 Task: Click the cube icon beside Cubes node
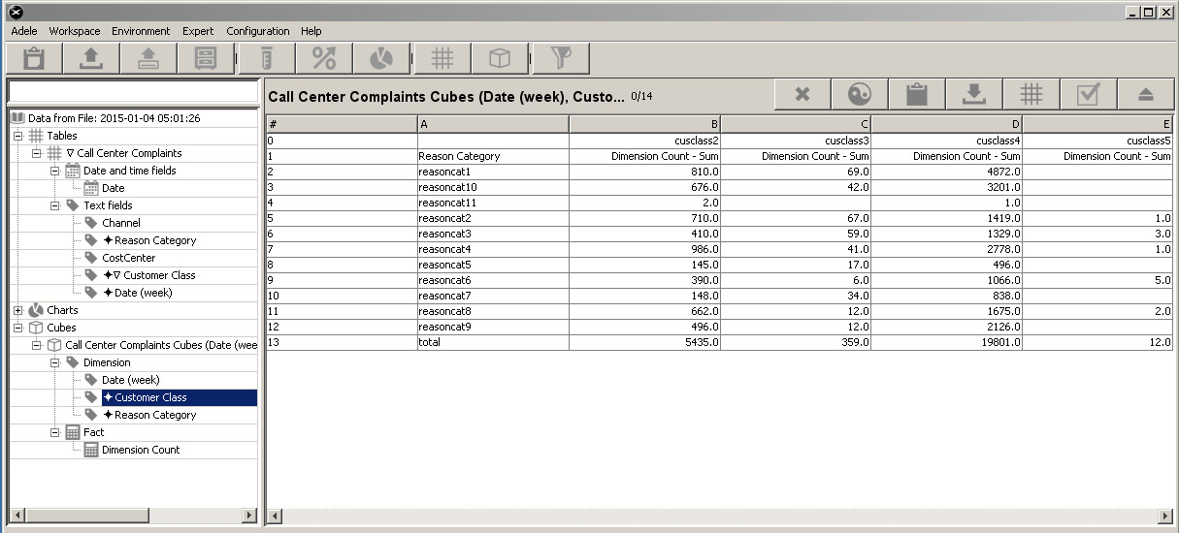tap(36, 328)
